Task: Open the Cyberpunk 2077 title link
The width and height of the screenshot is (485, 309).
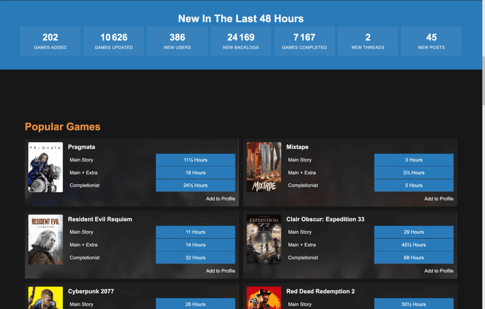Action: point(91,291)
